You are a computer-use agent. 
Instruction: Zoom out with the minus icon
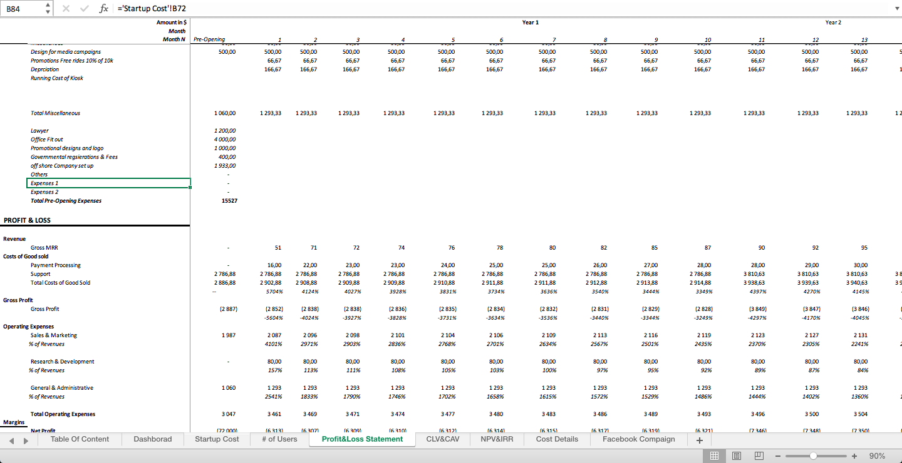778,456
